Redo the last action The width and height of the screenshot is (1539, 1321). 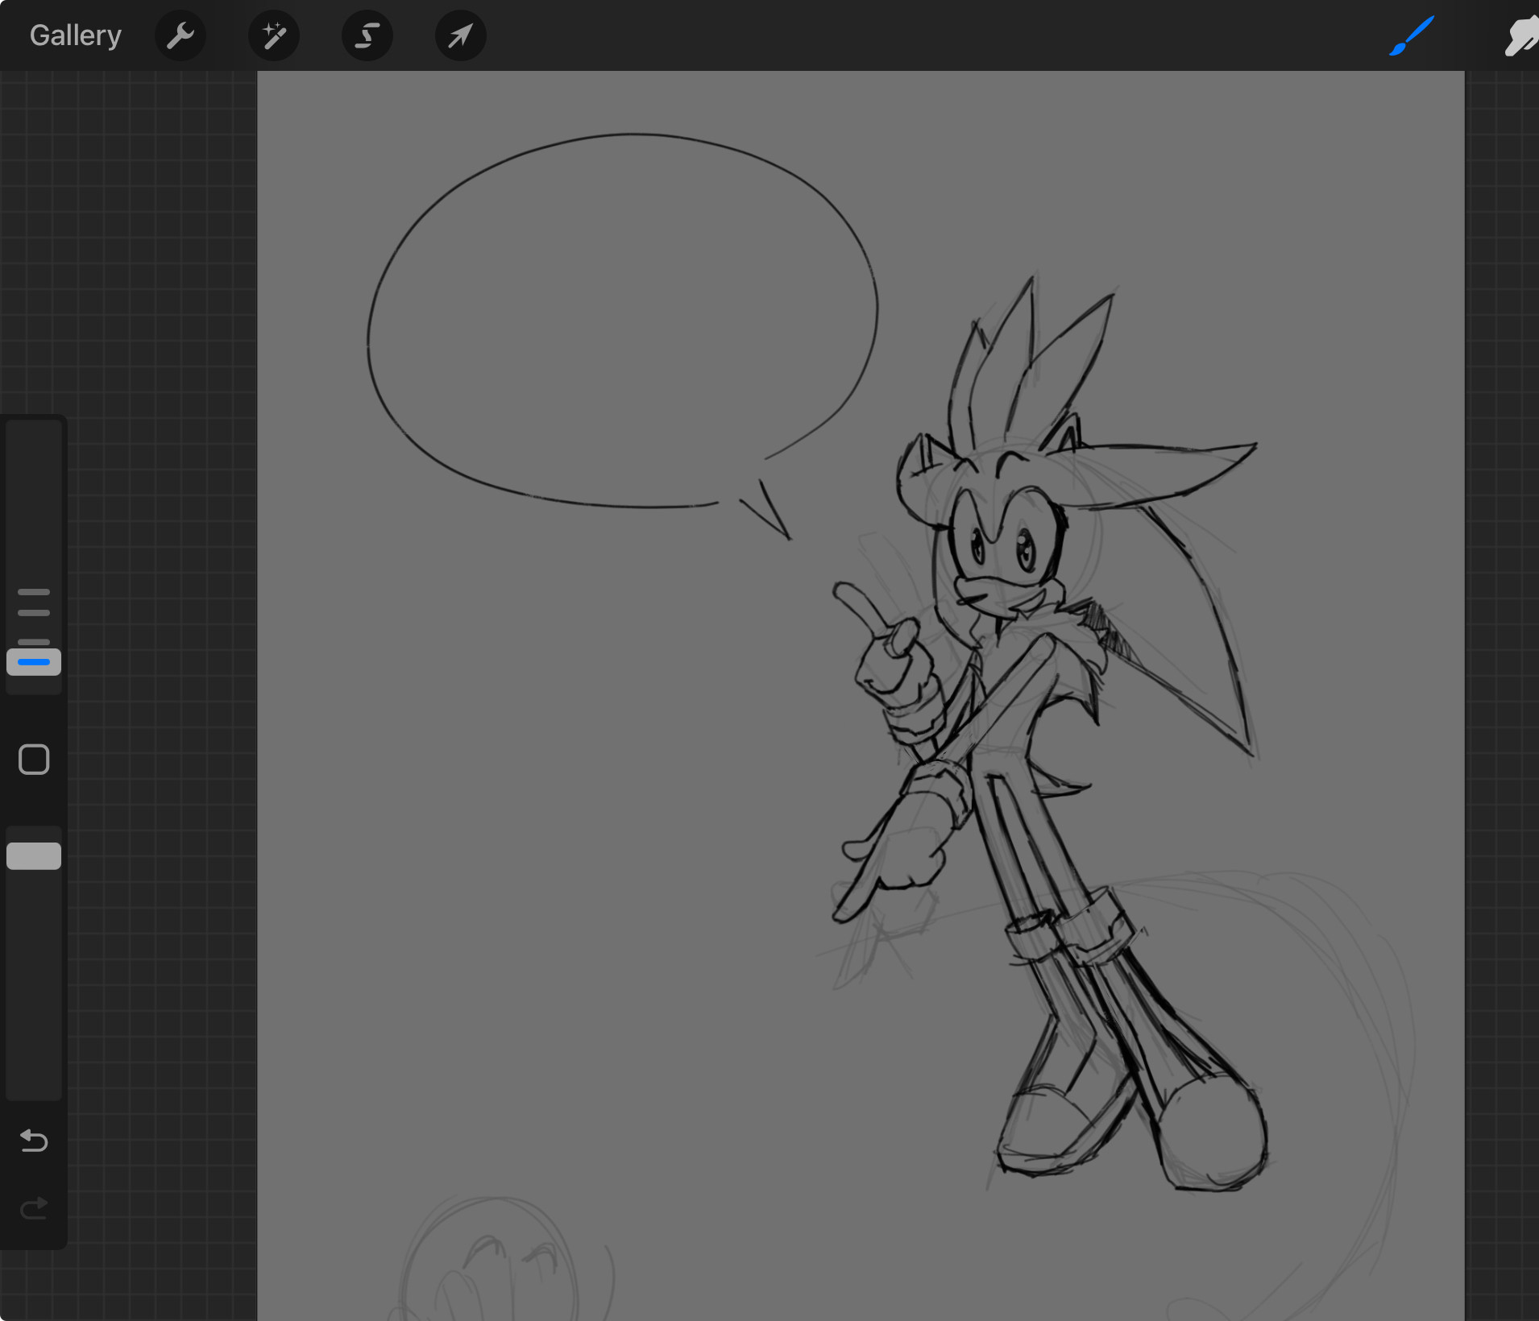coord(34,1208)
